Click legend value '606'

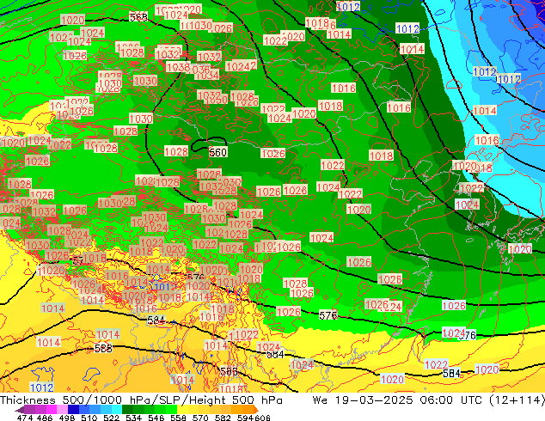click(x=262, y=418)
